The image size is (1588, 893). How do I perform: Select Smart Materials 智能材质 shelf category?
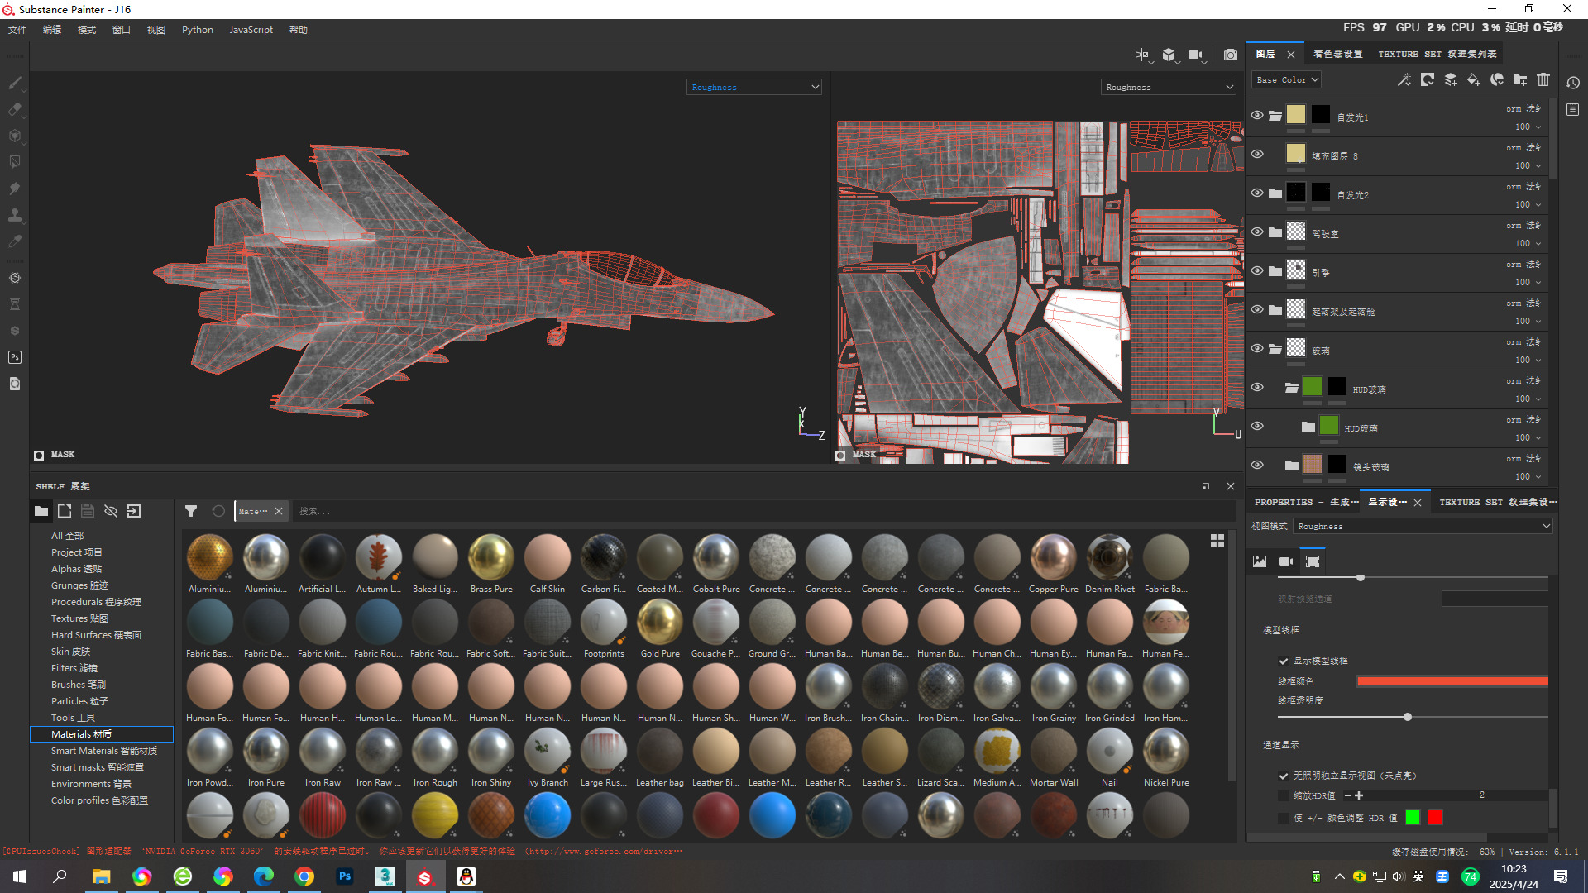click(x=103, y=751)
